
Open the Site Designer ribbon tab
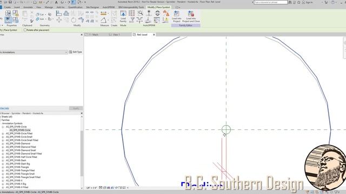pyautogui.click(x=92, y=7)
